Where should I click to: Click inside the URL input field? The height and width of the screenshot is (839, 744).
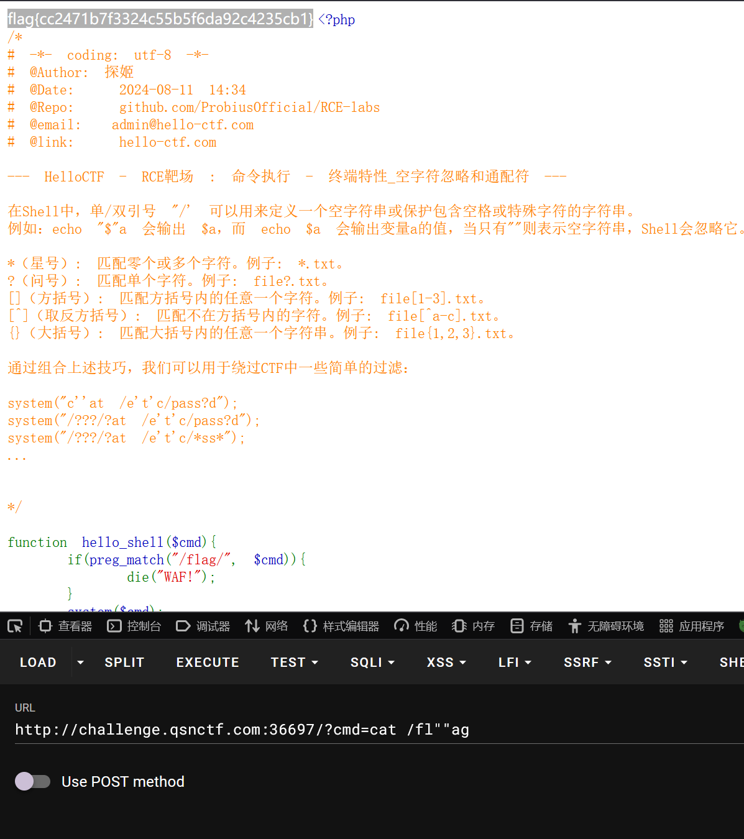(249, 729)
